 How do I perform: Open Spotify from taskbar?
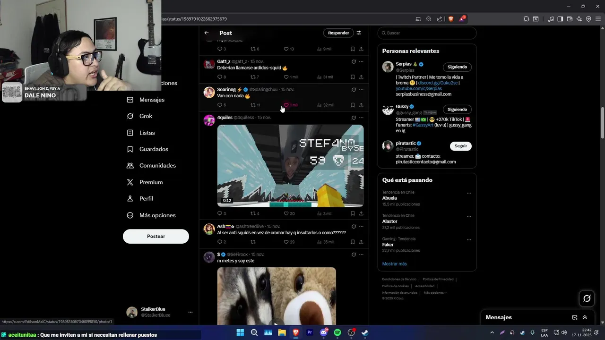(x=337, y=332)
